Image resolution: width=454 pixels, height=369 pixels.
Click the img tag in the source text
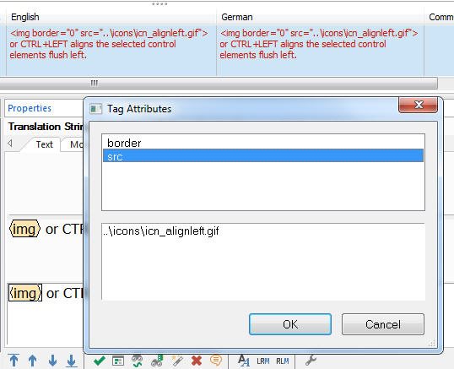click(x=24, y=229)
